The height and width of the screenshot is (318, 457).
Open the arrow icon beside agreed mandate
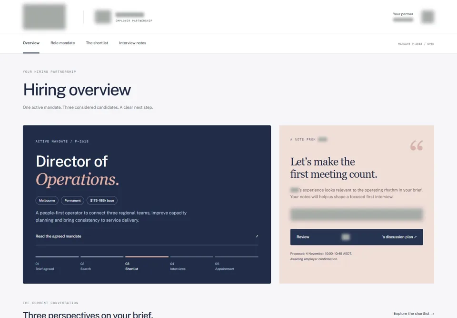257,236
